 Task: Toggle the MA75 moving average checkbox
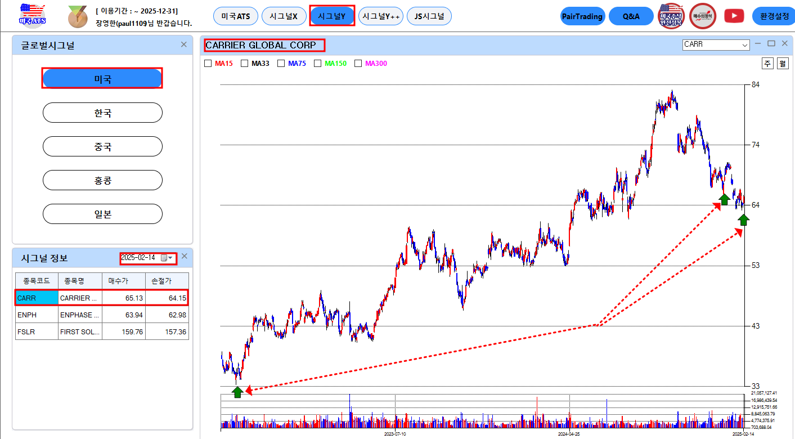pos(281,64)
